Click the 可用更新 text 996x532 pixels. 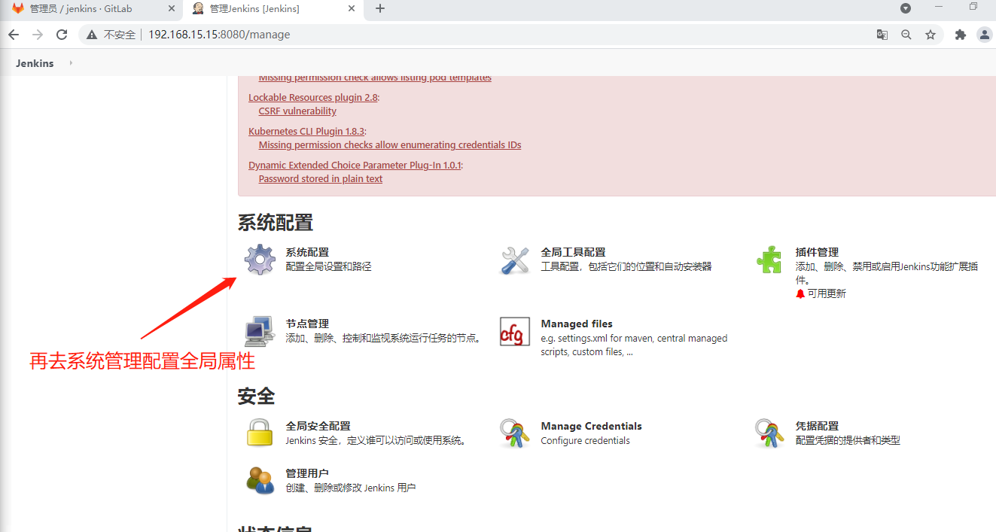pyautogui.click(x=827, y=293)
